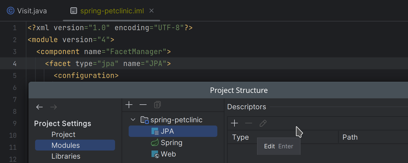Add a new descriptor with plus icon
This screenshot has width=408, height=163.
[234, 123]
